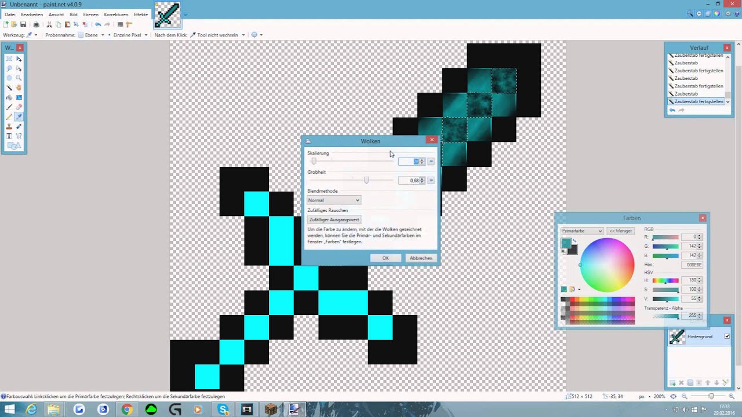This screenshot has height=417, width=742.
Task: Swap primary and secondary colors
Action: coord(574,241)
